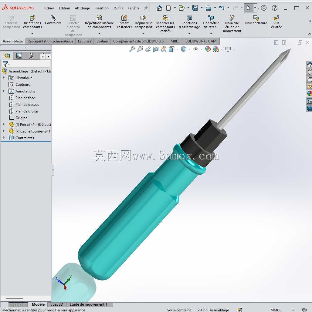Switch to the PropertyManager tab
Image resolution: width=312 pixels, height=312 pixels.
click(19, 56)
